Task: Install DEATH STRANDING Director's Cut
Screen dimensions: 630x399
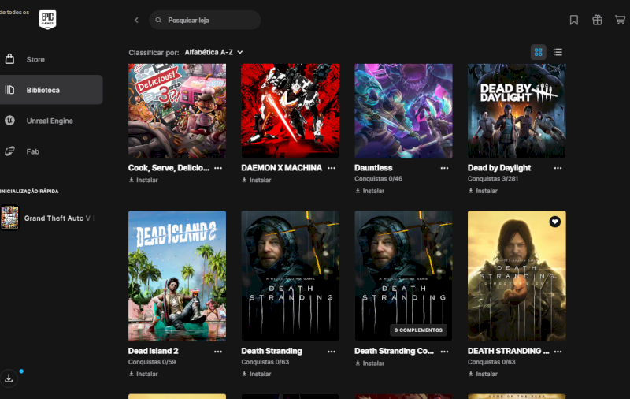Action: [x=483, y=374]
